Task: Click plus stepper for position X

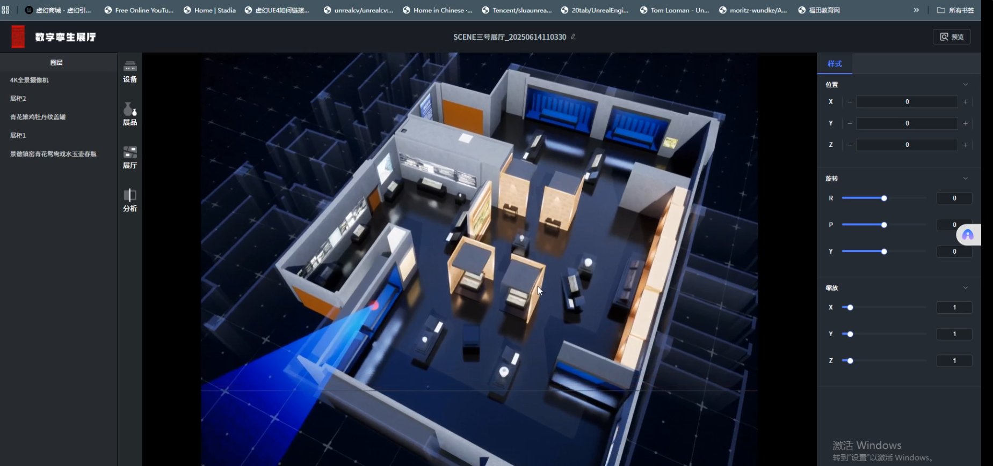Action: (965, 102)
